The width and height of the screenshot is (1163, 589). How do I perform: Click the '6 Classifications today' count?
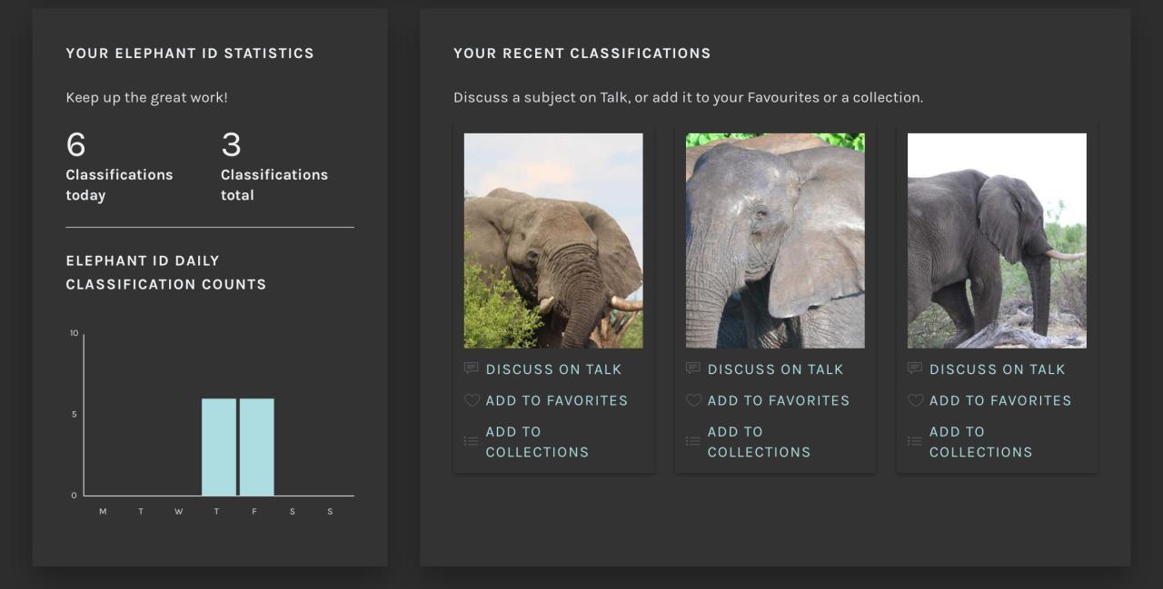119,167
